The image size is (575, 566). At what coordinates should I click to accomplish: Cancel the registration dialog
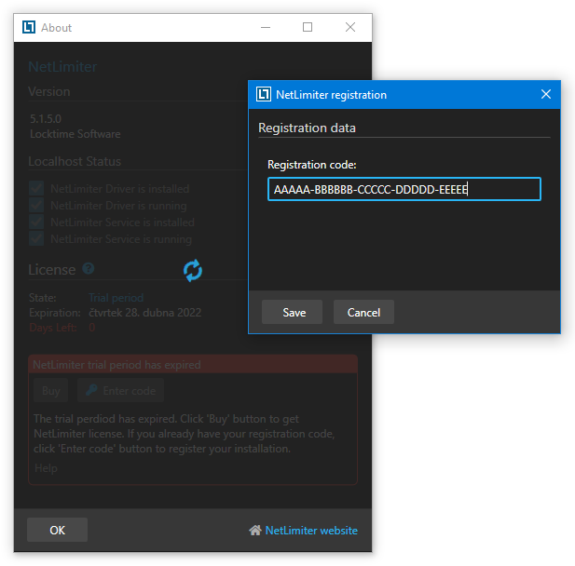coord(363,313)
